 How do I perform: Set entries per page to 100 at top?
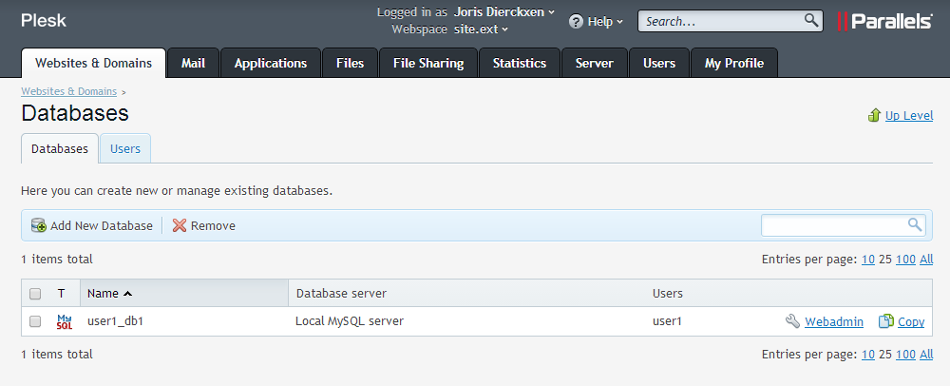tap(905, 260)
